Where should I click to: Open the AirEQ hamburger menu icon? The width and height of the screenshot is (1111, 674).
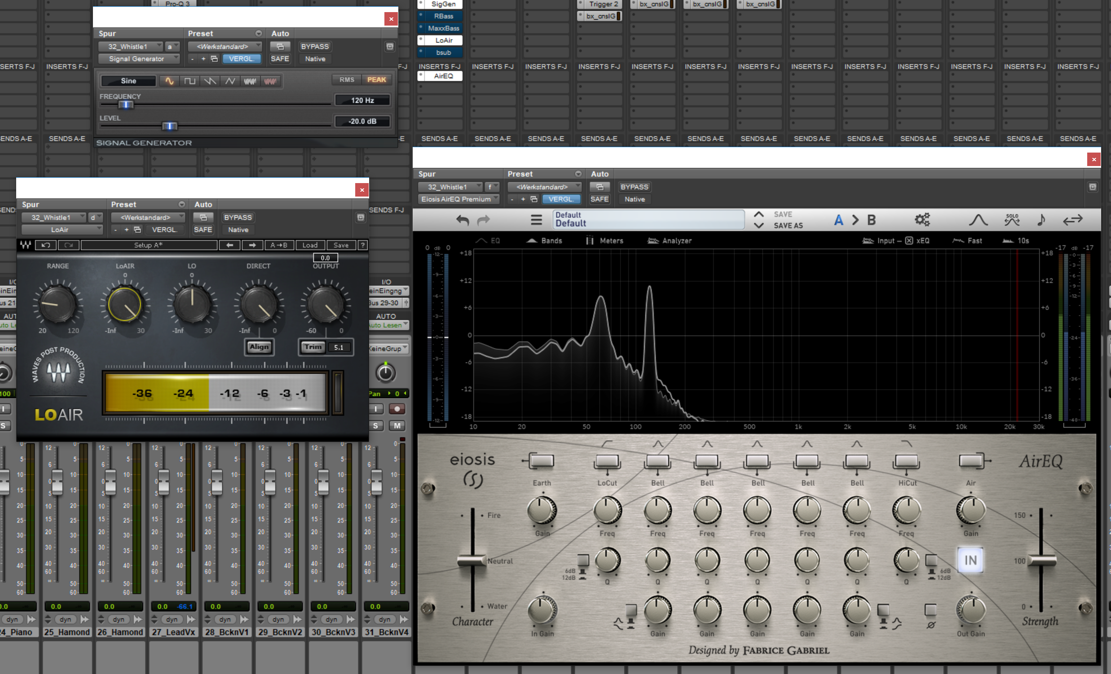point(536,220)
